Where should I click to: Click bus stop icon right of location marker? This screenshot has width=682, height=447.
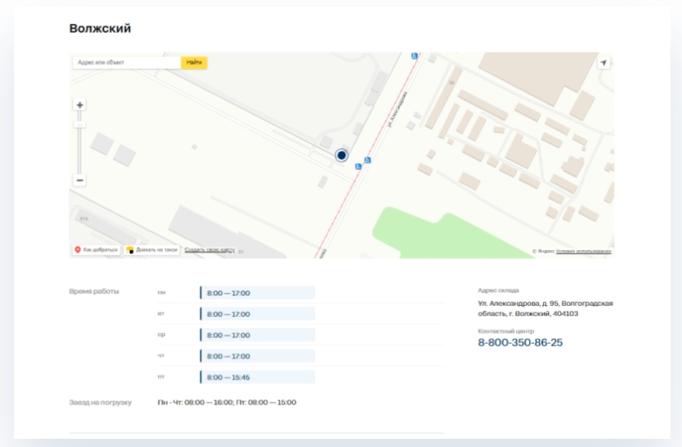pos(367,159)
